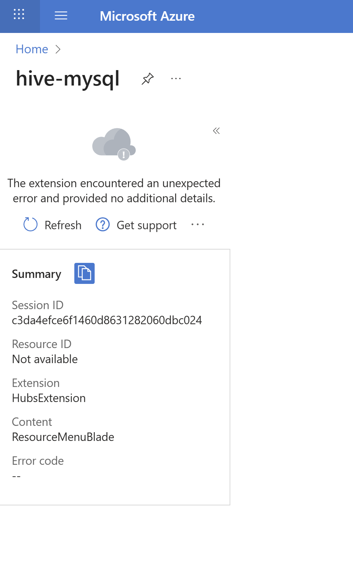
Task: Open the portal hamburger menu
Action: [61, 15]
